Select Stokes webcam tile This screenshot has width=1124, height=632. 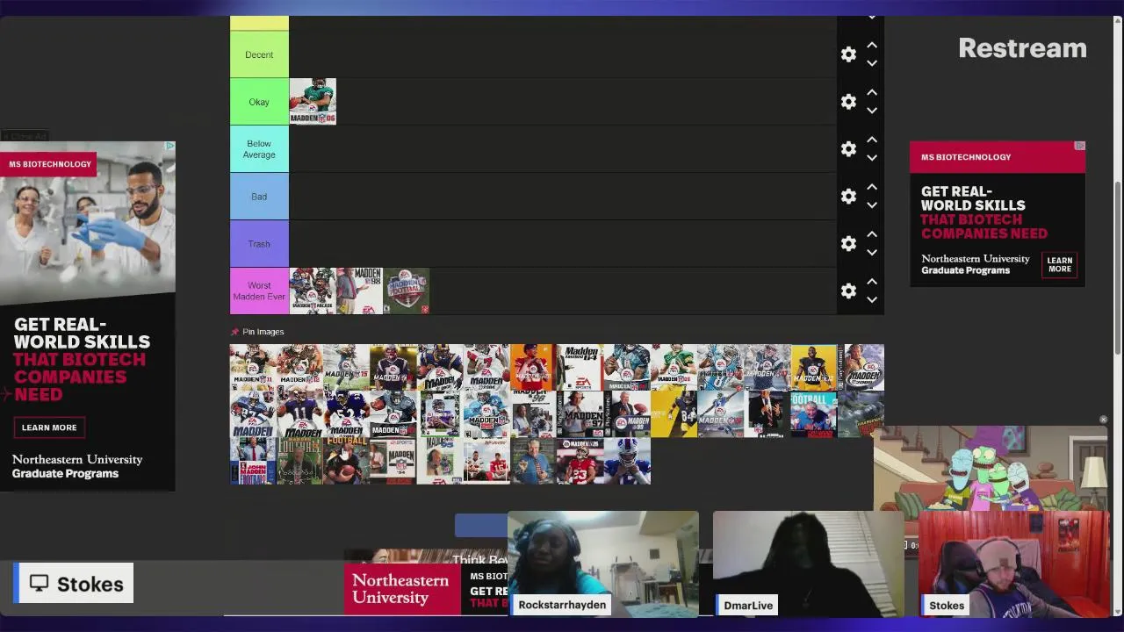(1013, 564)
